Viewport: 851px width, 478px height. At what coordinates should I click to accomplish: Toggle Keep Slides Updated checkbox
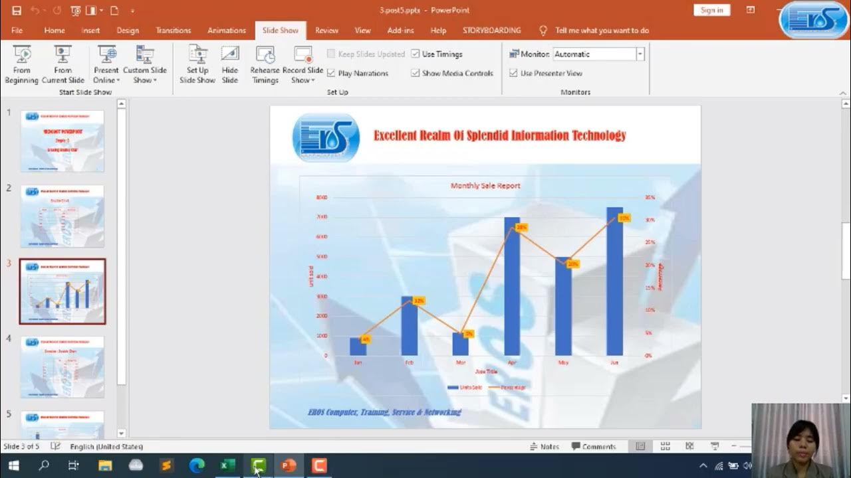331,54
